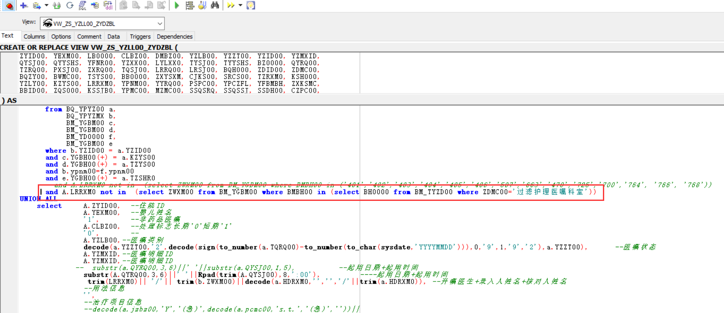Expand arrow beside yellow fast-forward icon
The width and height of the screenshot is (724, 313).
[x=240, y=6]
